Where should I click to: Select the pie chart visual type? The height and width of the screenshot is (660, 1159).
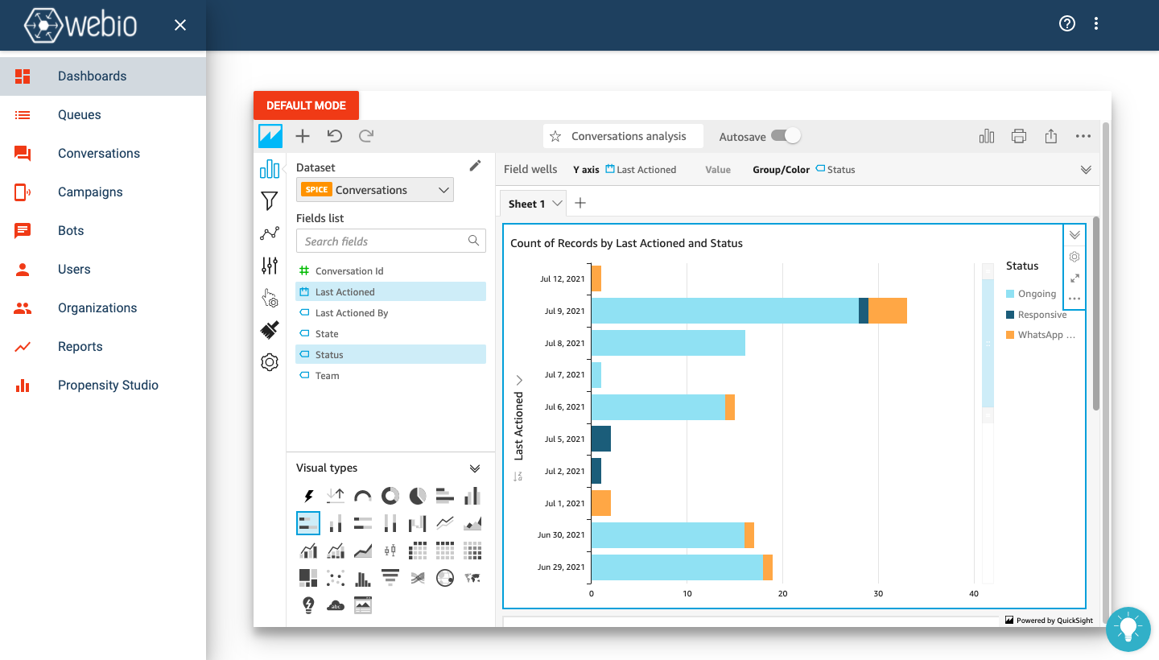click(418, 495)
